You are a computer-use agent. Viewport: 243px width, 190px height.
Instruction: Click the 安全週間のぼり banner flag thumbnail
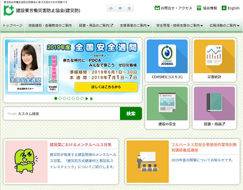(53, 73)
